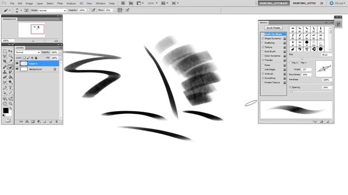348x195 pixels.
Task: Create a new layer via Layers panel icon
Action: (x=51, y=121)
